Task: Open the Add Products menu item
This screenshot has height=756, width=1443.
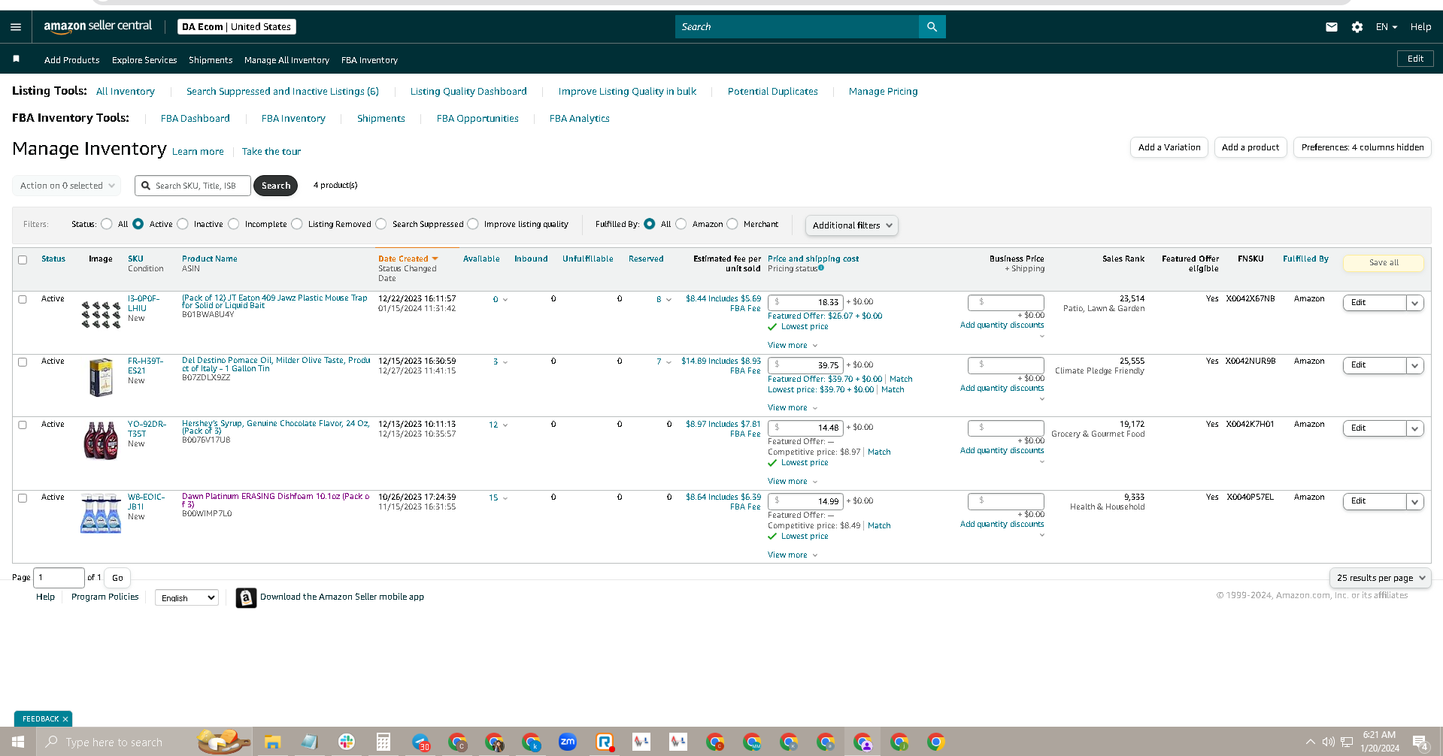Action: 72,60
